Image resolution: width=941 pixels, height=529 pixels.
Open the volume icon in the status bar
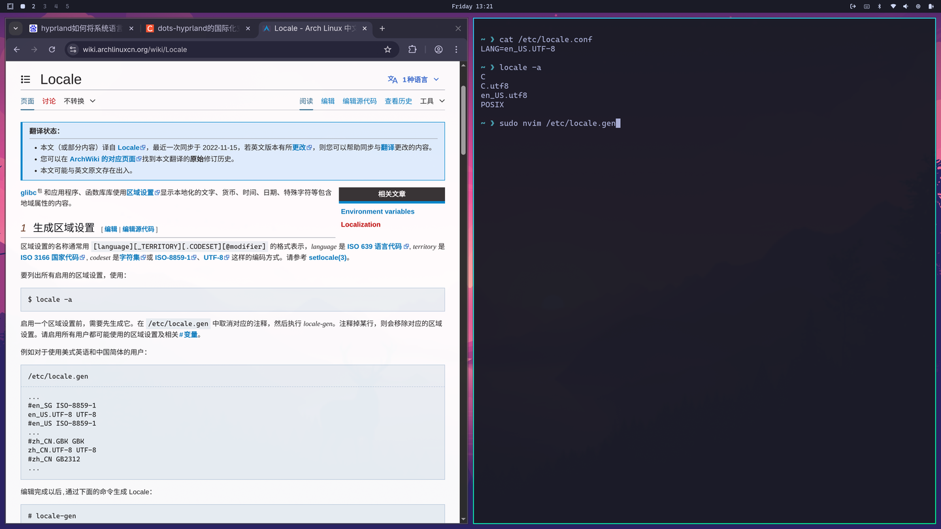[x=904, y=6]
